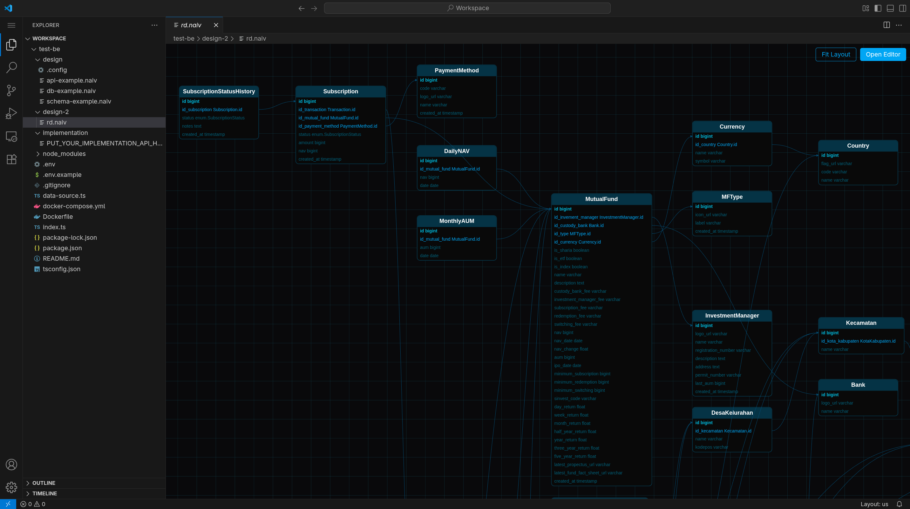
Task: Open the hamburger application menu
Action: click(11, 25)
